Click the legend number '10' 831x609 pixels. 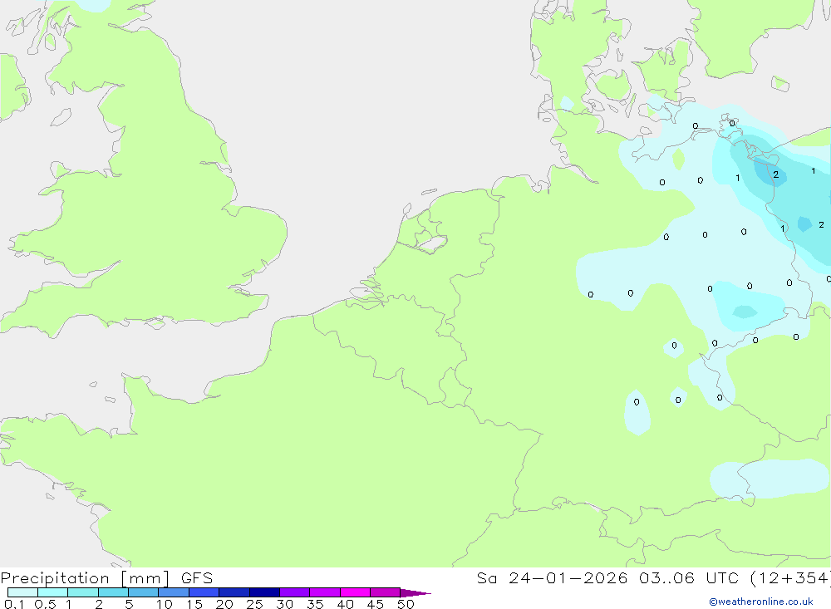(165, 604)
